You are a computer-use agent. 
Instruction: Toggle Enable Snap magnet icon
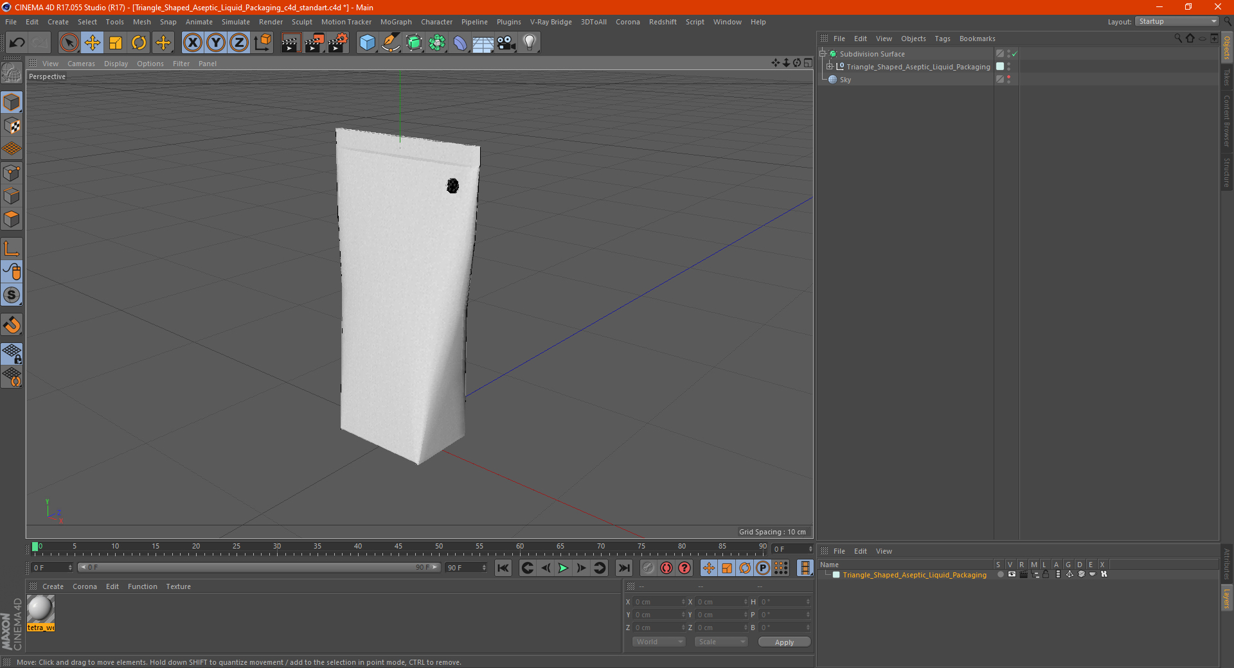(x=12, y=325)
